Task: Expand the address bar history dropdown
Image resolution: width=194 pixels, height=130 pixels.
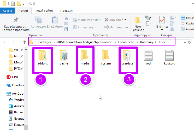Action: click(185, 42)
